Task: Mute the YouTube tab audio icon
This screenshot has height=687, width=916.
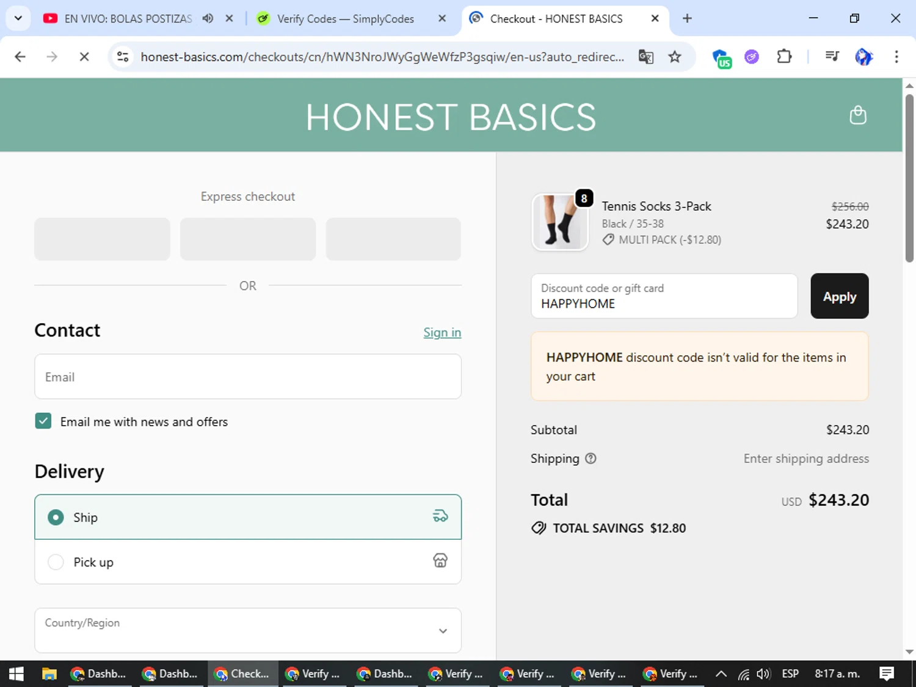Action: click(x=208, y=18)
